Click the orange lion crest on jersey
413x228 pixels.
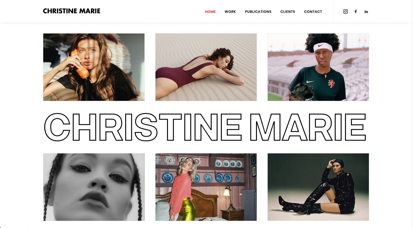point(331,83)
